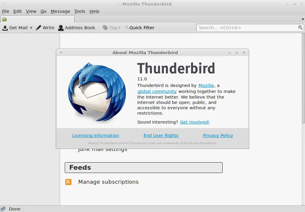Open the File menu
This screenshot has width=305, height=212.
click(6, 11)
